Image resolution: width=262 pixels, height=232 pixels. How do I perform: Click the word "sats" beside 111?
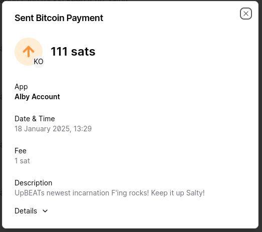pos(83,52)
